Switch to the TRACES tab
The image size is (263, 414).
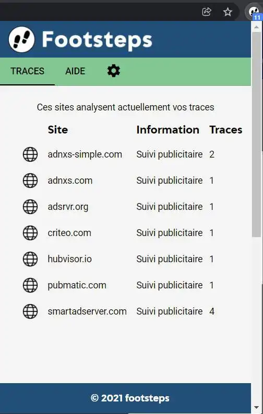pyautogui.click(x=27, y=71)
